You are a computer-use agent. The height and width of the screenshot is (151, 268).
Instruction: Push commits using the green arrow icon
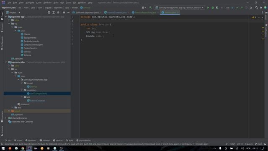(242, 8)
